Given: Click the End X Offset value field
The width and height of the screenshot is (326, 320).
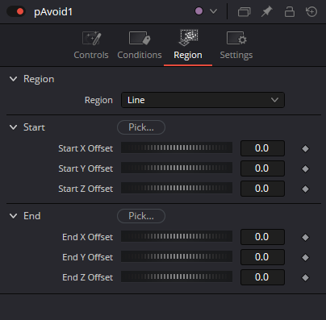Looking at the screenshot, I should point(262,237).
